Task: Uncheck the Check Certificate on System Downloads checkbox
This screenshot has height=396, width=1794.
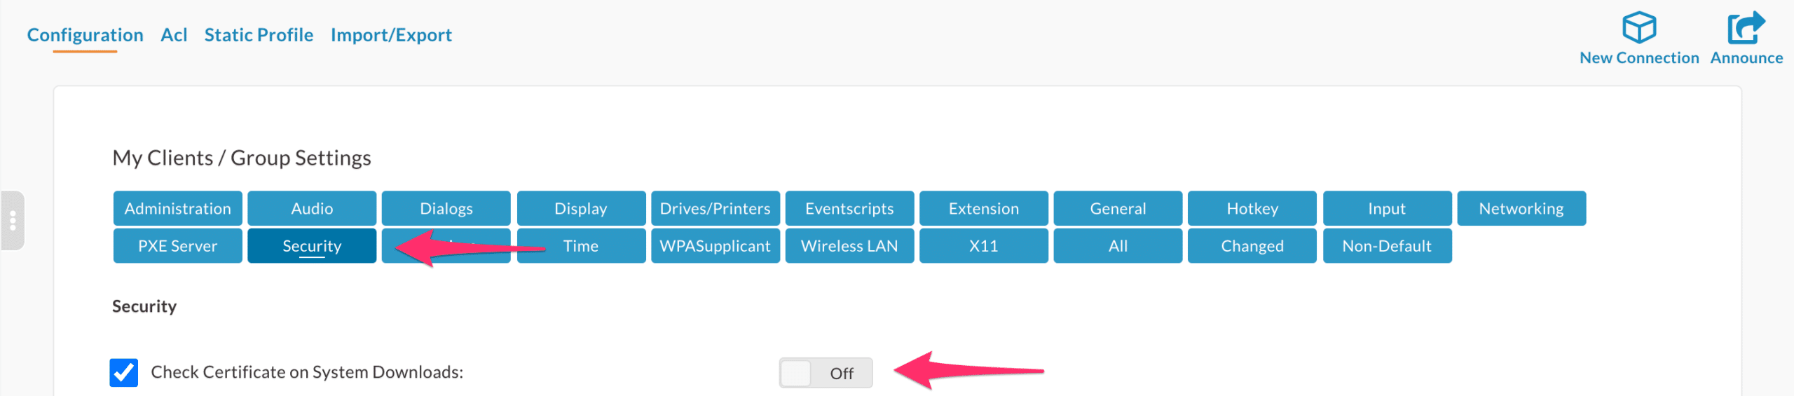Action: (x=124, y=372)
